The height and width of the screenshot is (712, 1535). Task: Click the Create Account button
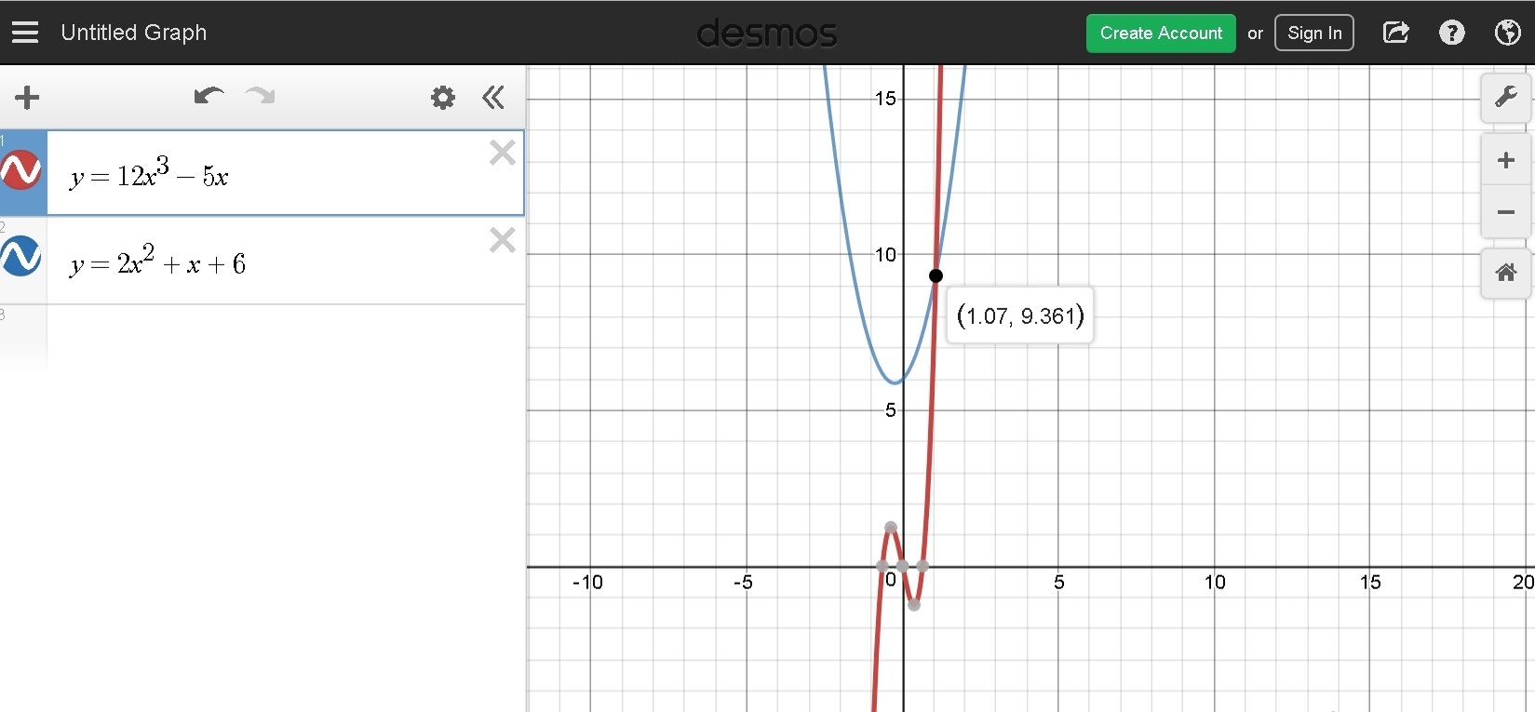(1161, 34)
